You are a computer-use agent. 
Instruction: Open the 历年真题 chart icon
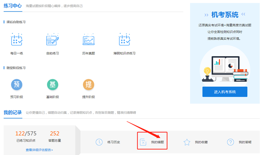pos(89,39)
